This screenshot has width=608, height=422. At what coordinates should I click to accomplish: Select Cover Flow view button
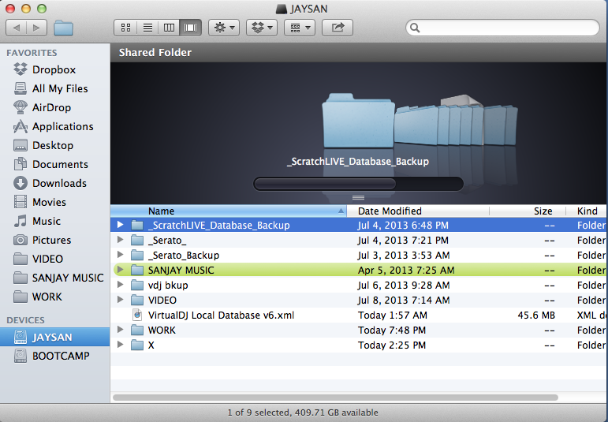coord(190,28)
